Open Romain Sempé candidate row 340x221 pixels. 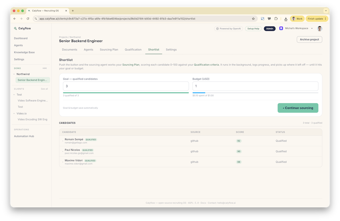point(191,141)
